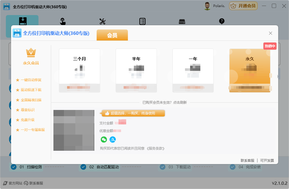Select the 一年 membership plan

[x=193, y=70]
